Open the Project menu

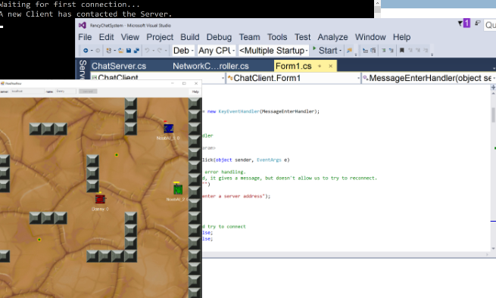(x=160, y=37)
